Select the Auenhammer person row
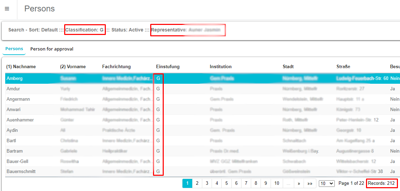 click(20, 120)
